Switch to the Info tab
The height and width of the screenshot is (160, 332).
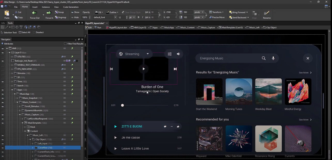click(3, 23)
